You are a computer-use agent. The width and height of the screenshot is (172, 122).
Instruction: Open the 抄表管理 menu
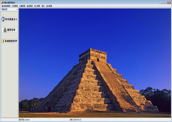pyautogui.click(x=15, y=6)
